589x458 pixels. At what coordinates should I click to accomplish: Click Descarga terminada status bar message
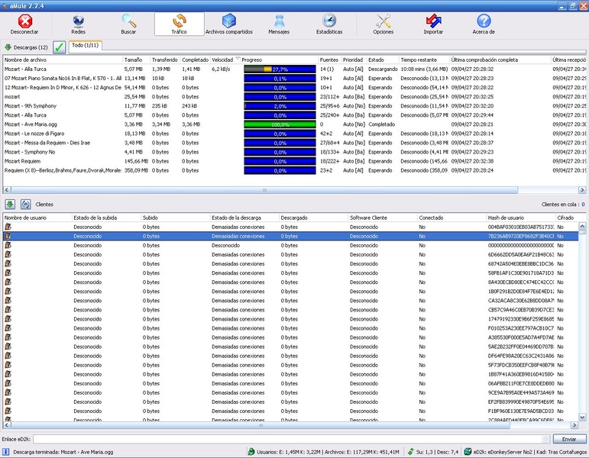pyautogui.click(x=63, y=452)
